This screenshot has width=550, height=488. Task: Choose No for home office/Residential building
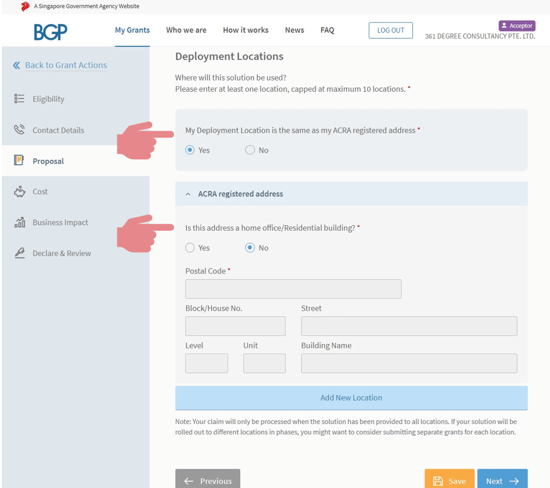point(250,248)
